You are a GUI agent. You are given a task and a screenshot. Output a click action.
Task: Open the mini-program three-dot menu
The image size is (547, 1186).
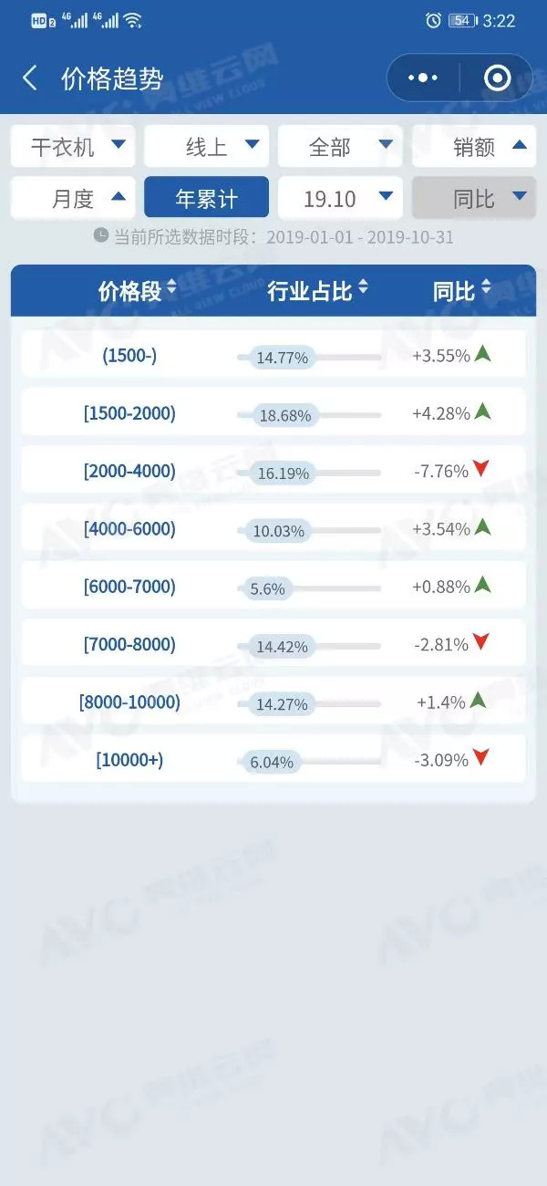tap(423, 78)
